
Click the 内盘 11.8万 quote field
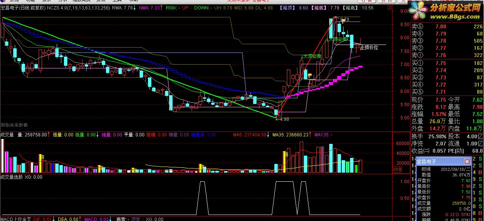[466, 128]
